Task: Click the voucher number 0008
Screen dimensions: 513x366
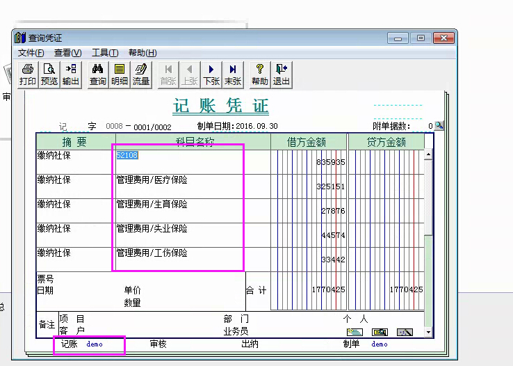Action: (x=114, y=126)
